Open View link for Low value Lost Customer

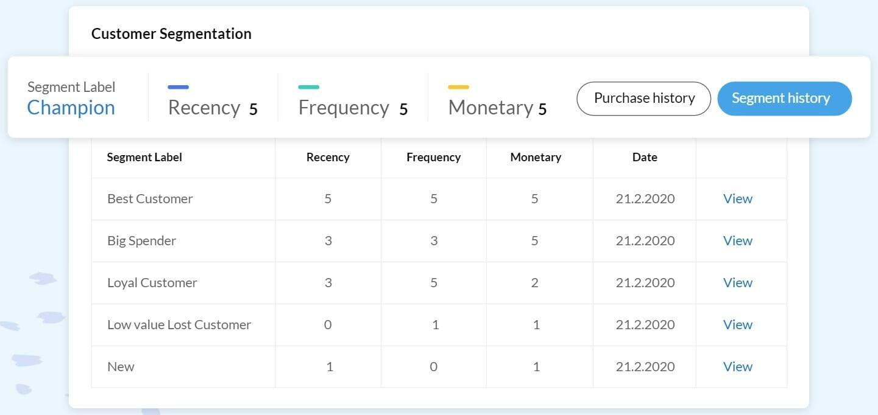point(737,325)
